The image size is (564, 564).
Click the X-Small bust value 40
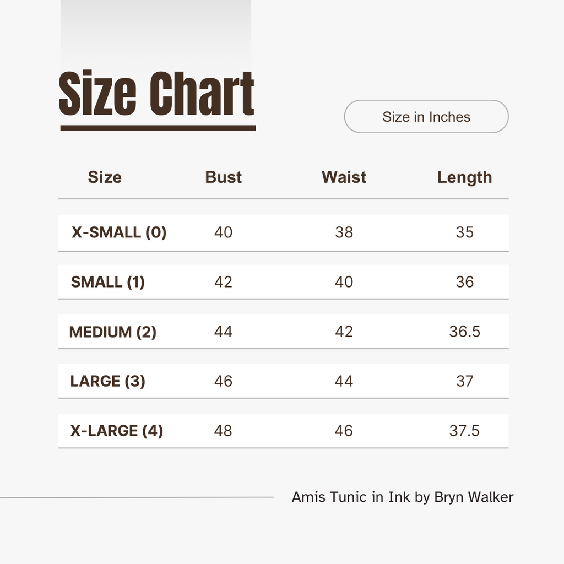pyautogui.click(x=223, y=232)
